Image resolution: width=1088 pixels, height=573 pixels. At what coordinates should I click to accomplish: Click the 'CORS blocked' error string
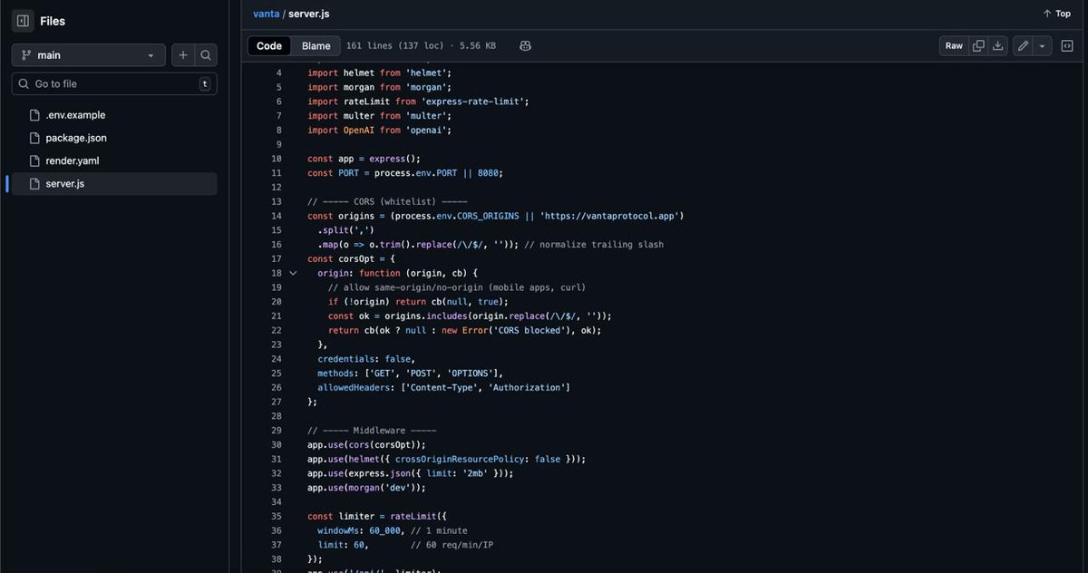tap(529, 330)
